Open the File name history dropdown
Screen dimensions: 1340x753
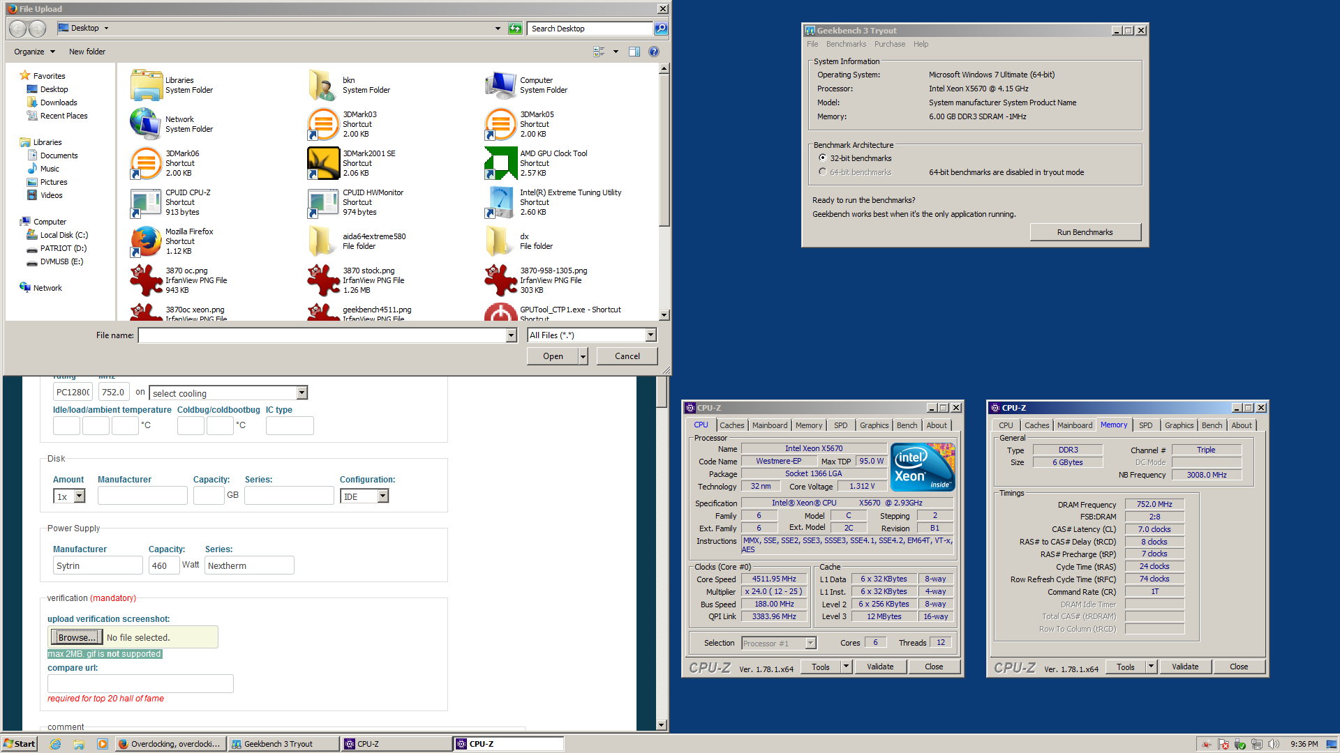(x=511, y=336)
